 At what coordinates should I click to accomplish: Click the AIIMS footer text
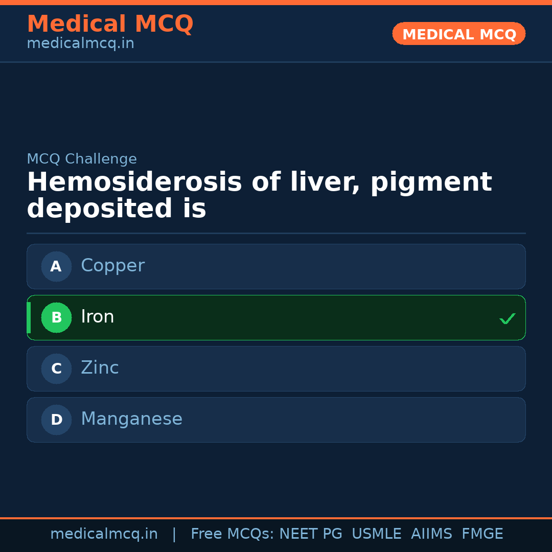[431, 534]
